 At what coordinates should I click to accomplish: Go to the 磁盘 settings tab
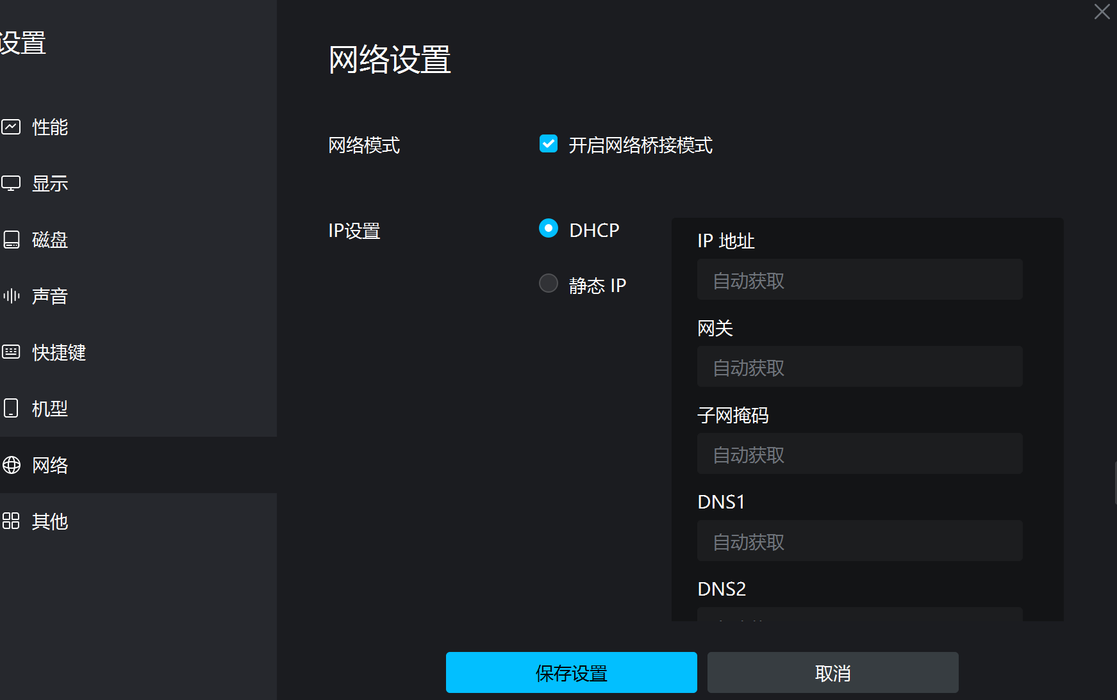pos(138,240)
